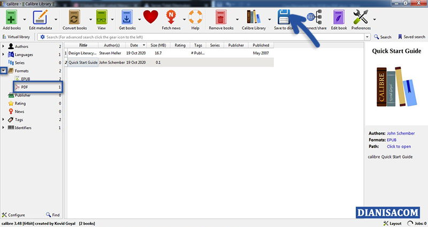Toggle the Layout button in status bar
This screenshot has width=428, height=227.
coord(393,223)
